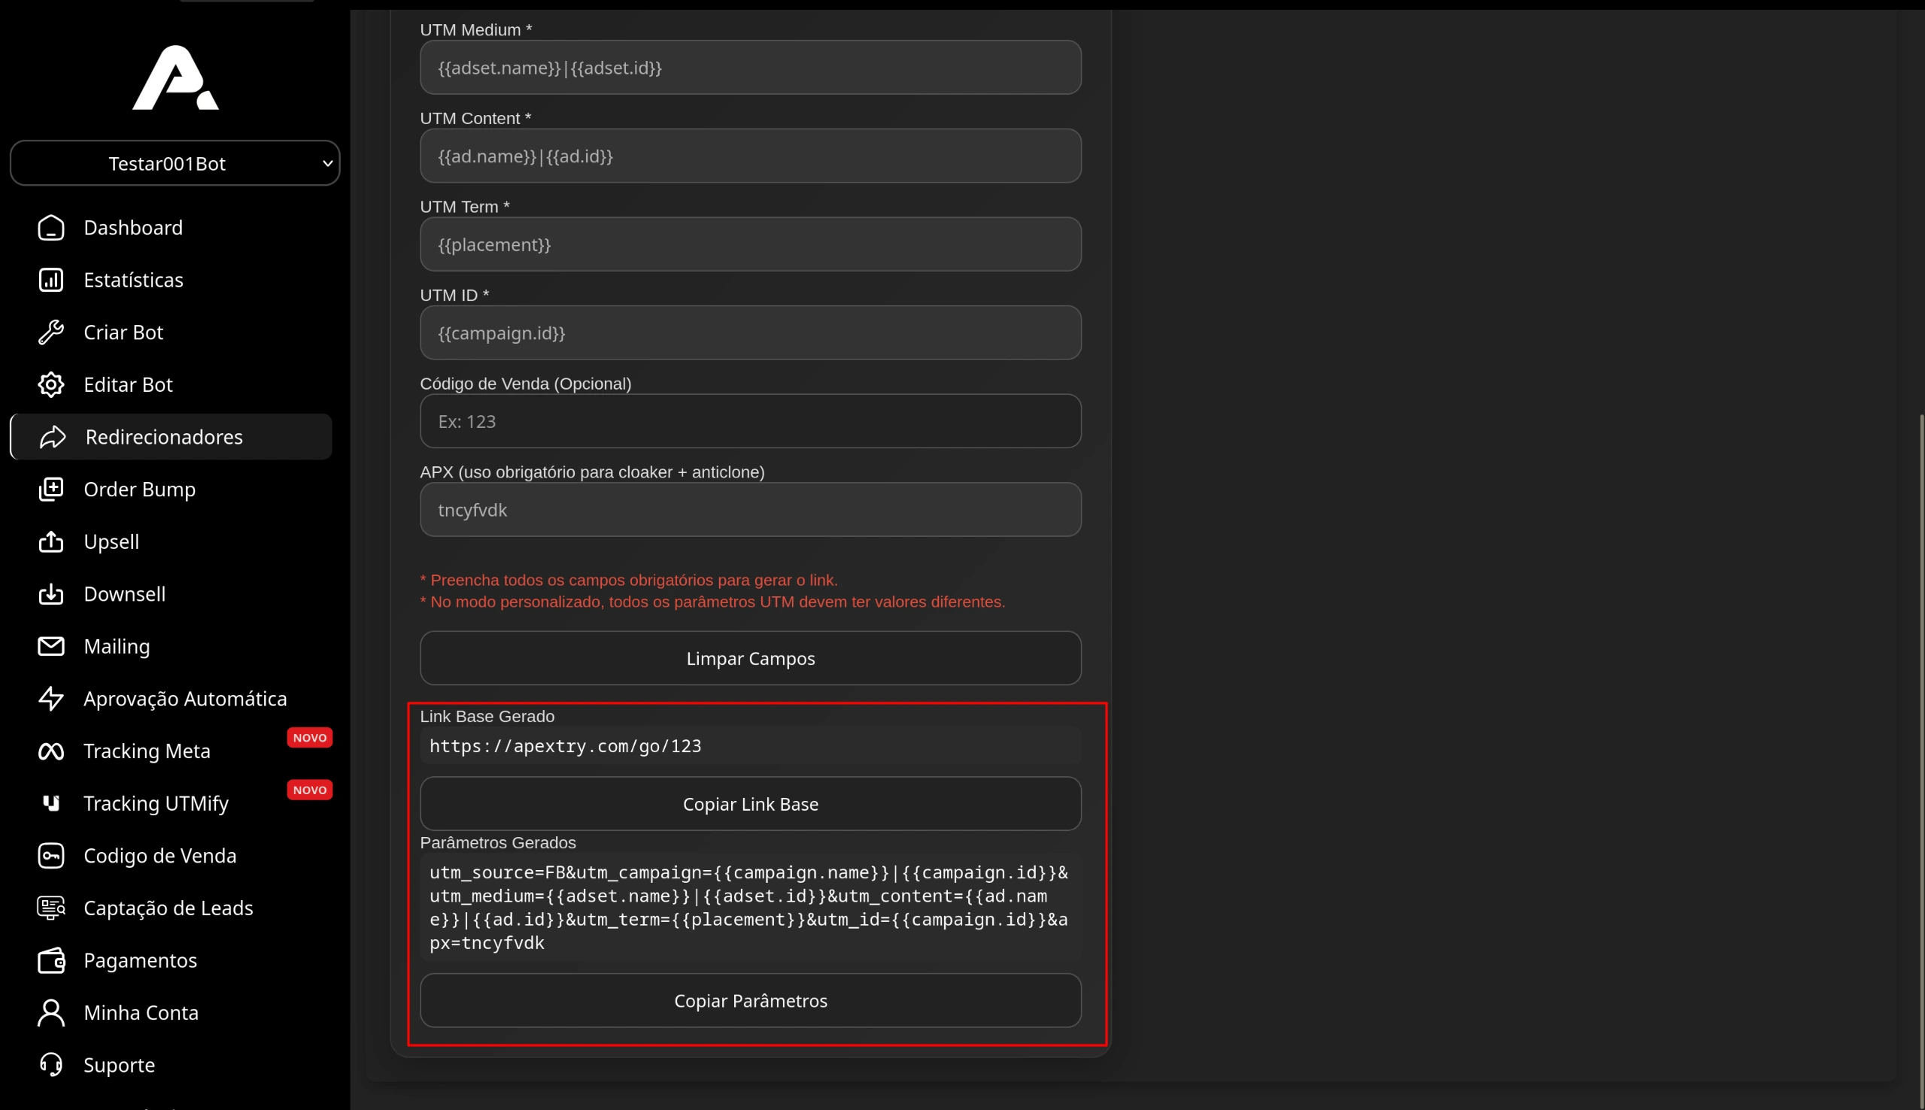Open the Testar001Bot bot selector dropdown
Screen dimensions: 1925x1110
point(175,163)
